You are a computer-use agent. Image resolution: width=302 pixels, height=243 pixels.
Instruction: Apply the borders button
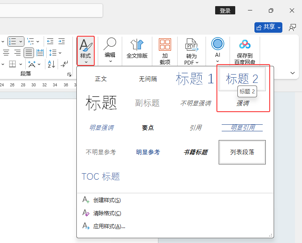click(x=12, y=64)
